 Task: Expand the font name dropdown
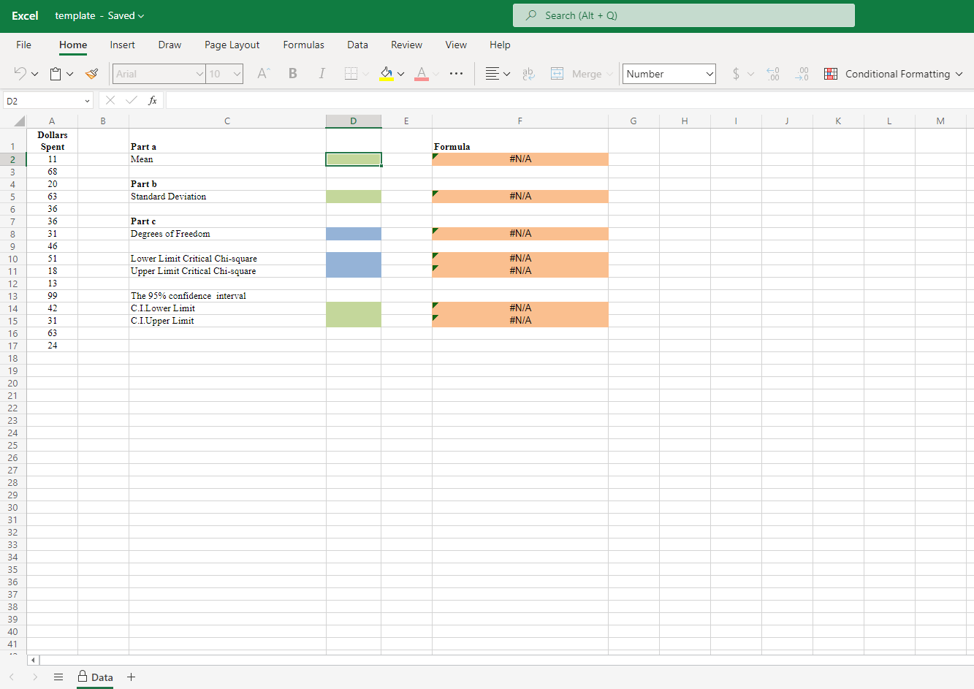pyautogui.click(x=199, y=73)
